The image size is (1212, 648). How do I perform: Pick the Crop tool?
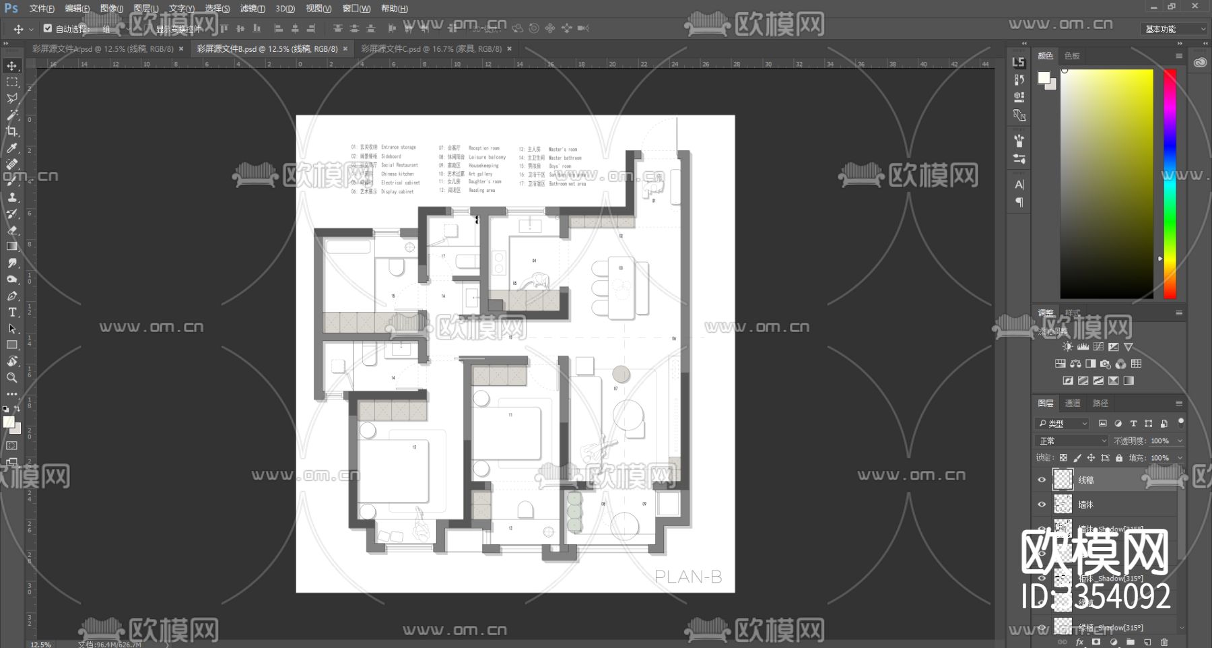(x=12, y=131)
